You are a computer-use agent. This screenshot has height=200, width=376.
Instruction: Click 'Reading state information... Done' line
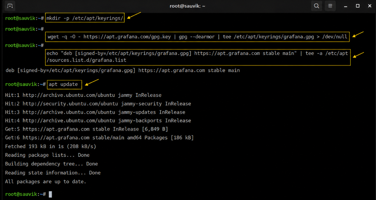(x=53, y=173)
